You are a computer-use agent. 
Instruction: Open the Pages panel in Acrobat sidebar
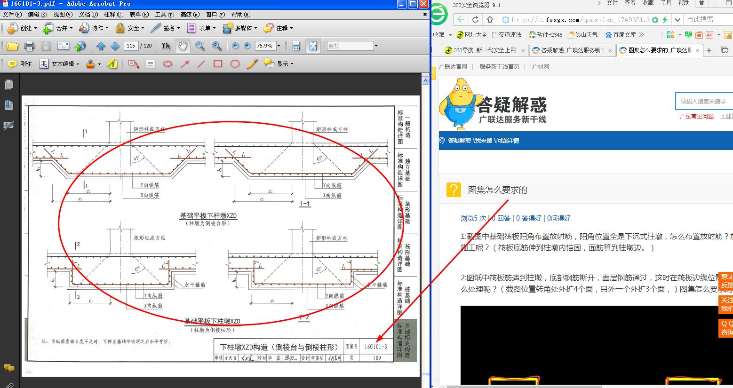(x=8, y=85)
